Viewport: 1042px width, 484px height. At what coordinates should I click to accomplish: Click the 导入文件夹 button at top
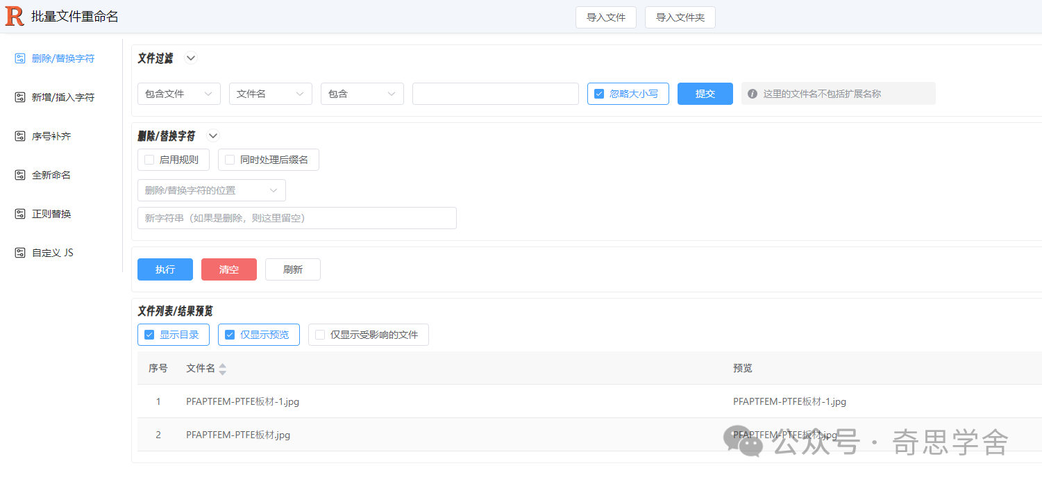pos(680,17)
